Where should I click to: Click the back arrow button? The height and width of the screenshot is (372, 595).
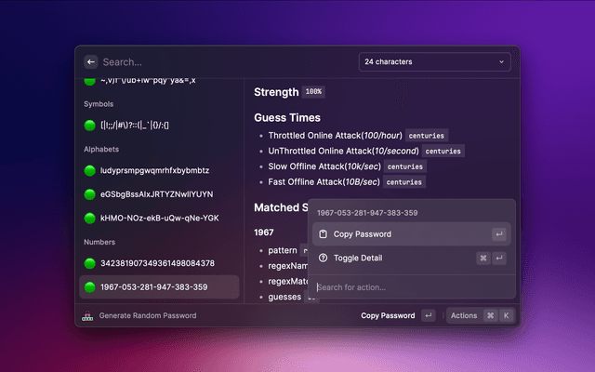[x=90, y=62]
